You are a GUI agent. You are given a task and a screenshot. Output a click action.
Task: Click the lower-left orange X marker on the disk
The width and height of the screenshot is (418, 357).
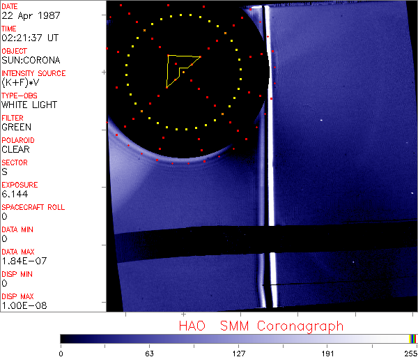pyautogui.click(x=141, y=111)
